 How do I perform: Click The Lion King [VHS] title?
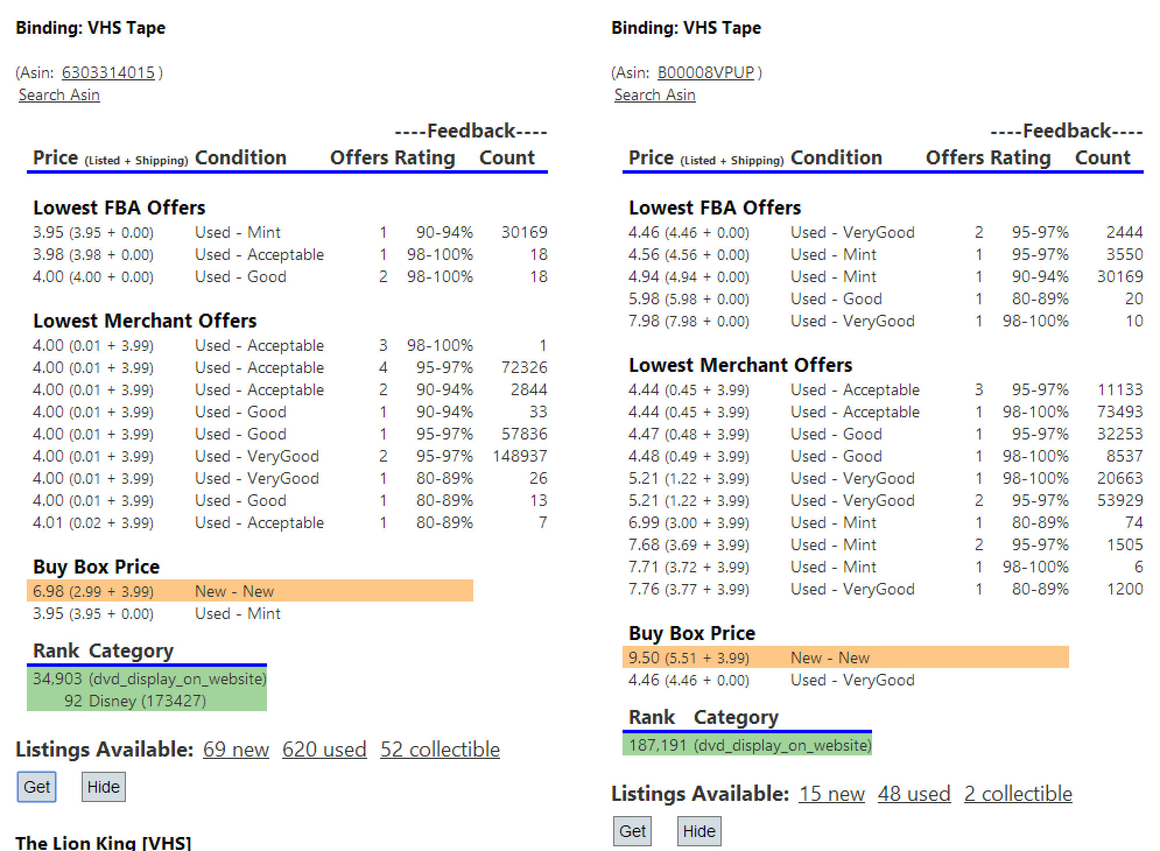[103, 843]
